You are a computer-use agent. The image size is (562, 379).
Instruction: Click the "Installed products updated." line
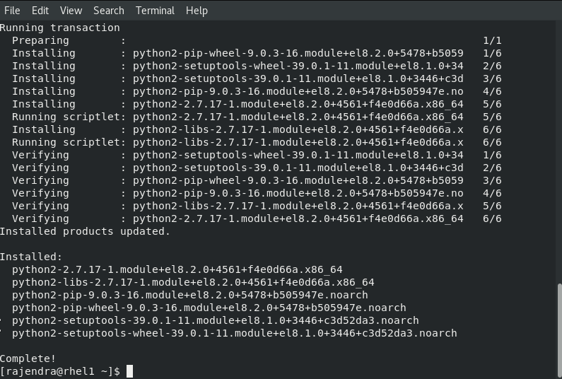click(x=85, y=231)
